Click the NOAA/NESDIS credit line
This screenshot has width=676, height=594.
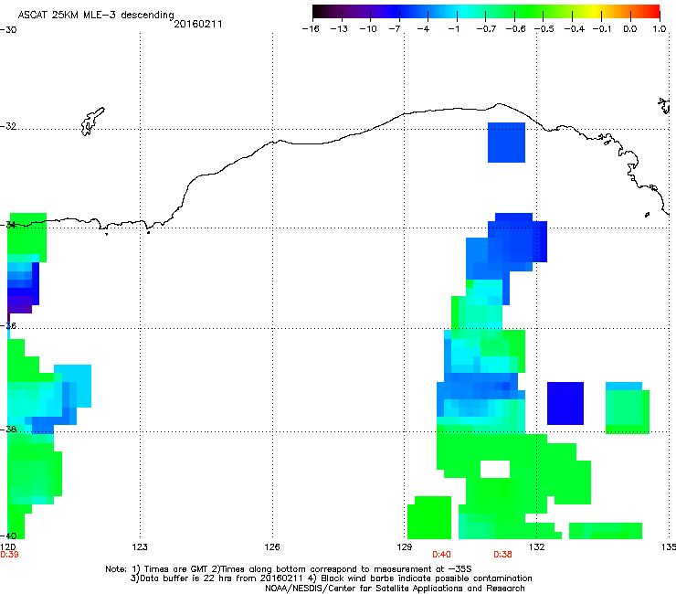coord(395,589)
